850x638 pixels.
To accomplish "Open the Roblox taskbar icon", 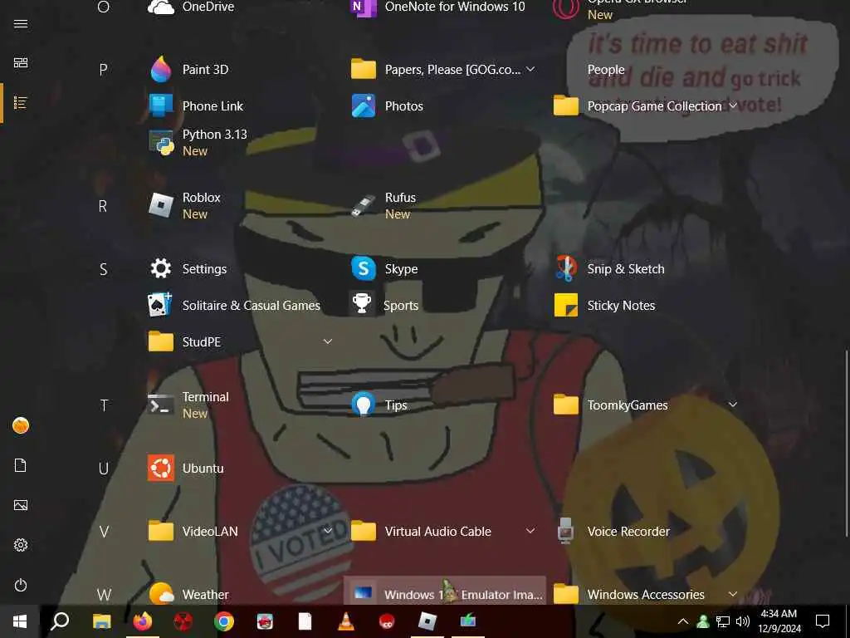I will pos(427,621).
